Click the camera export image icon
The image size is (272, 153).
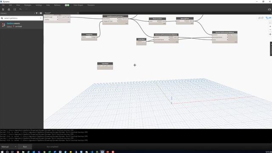pyautogui.click(x=269, y=9)
